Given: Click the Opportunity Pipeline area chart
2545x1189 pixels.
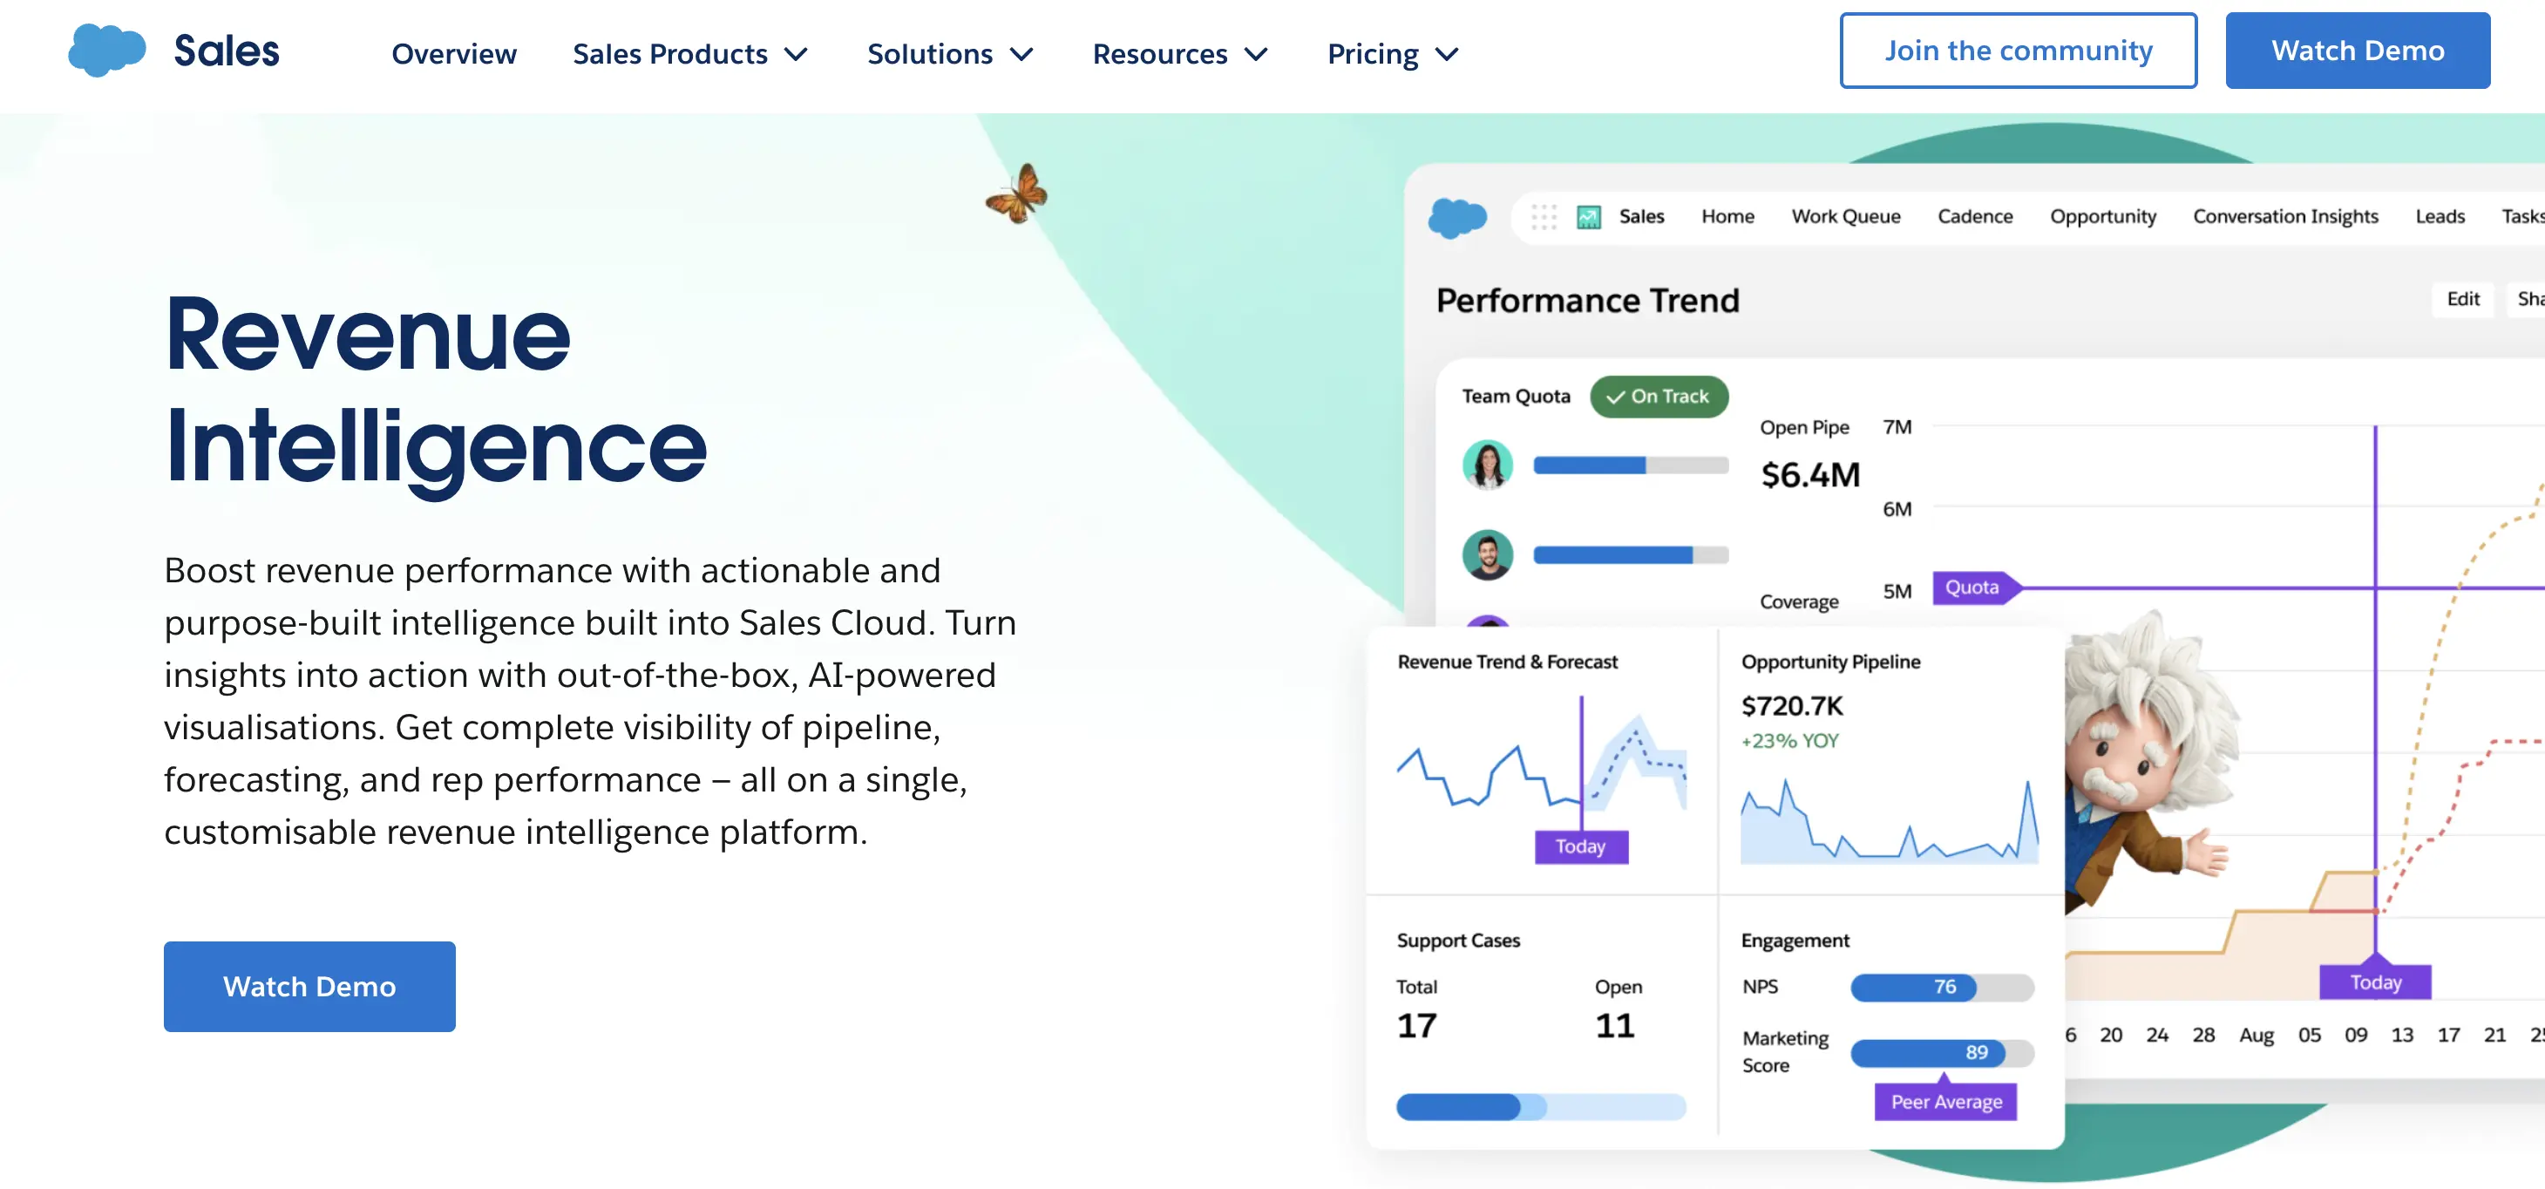Looking at the screenshot, I should click(1889, 822).
